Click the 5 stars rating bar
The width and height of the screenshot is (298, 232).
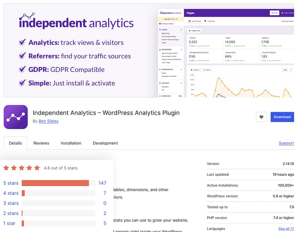coord(58,183)
